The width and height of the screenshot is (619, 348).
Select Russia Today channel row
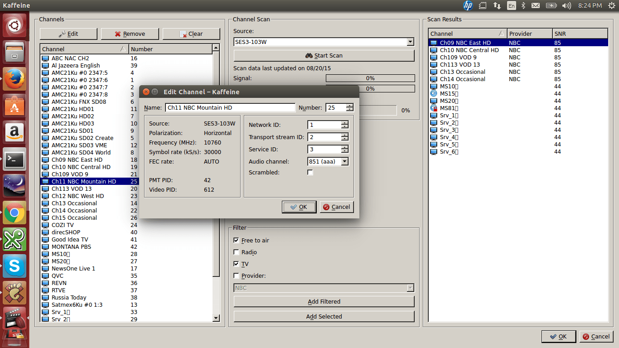pyautogui.click(x=126, y=298)
